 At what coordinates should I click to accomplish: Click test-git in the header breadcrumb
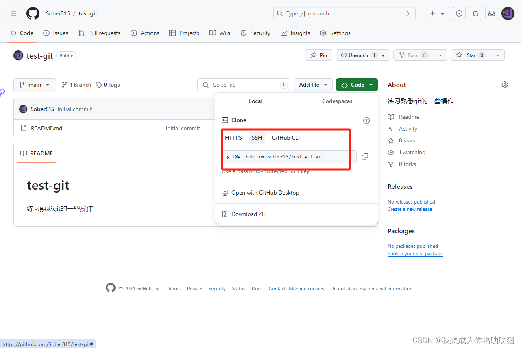pyautogui.click(x=88, y=13)
